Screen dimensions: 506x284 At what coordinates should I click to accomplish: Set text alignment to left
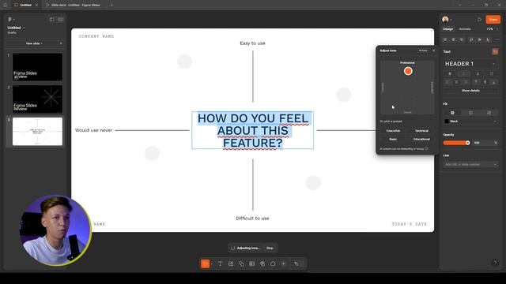click(x=447, y=82)
